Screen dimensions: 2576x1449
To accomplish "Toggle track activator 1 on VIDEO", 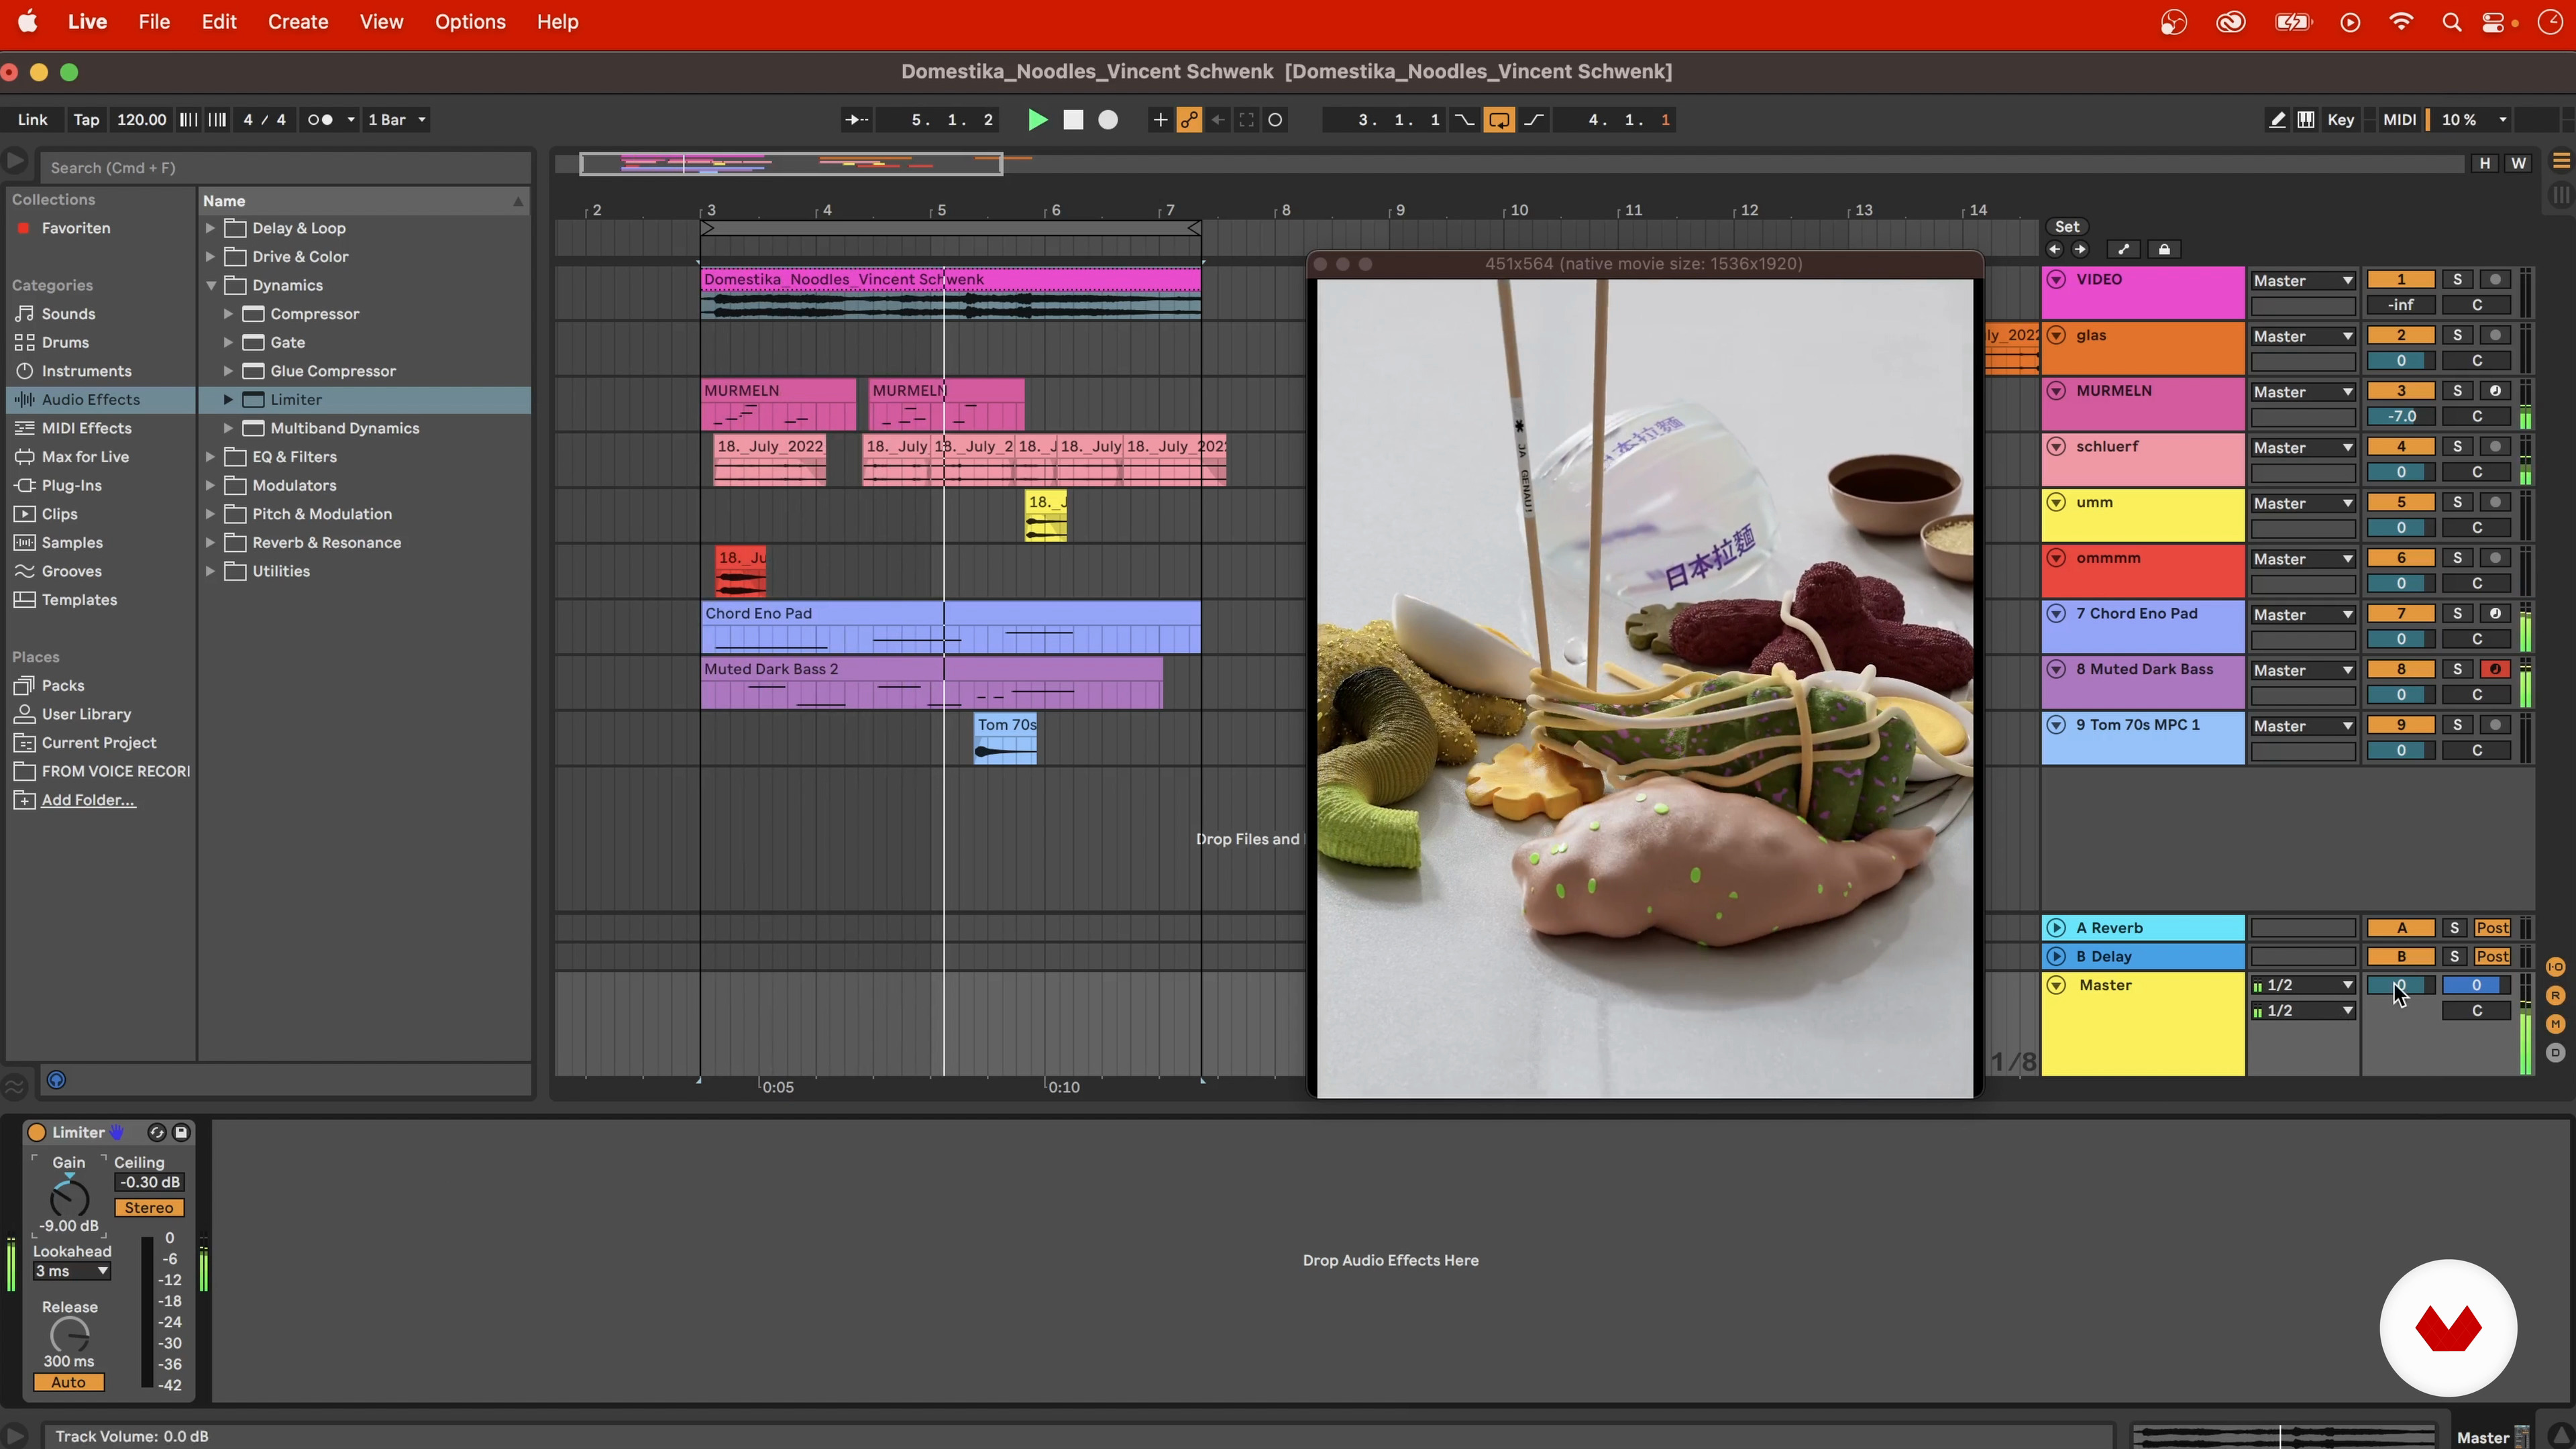I will 2400,279.
